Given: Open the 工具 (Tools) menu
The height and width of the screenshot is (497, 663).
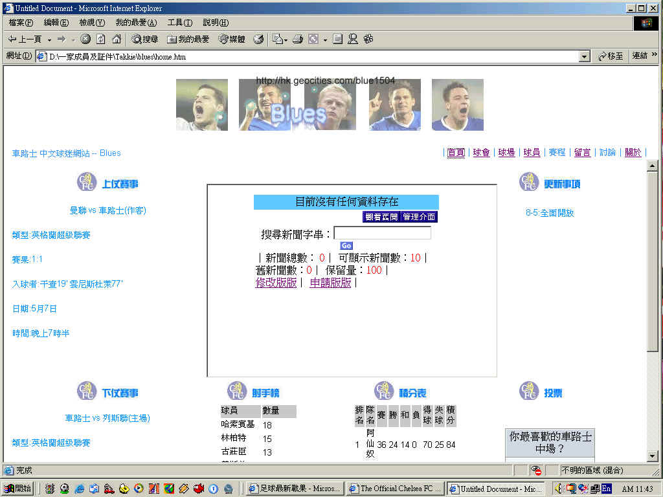Looking at the screenshot, I should pos(179,23).
